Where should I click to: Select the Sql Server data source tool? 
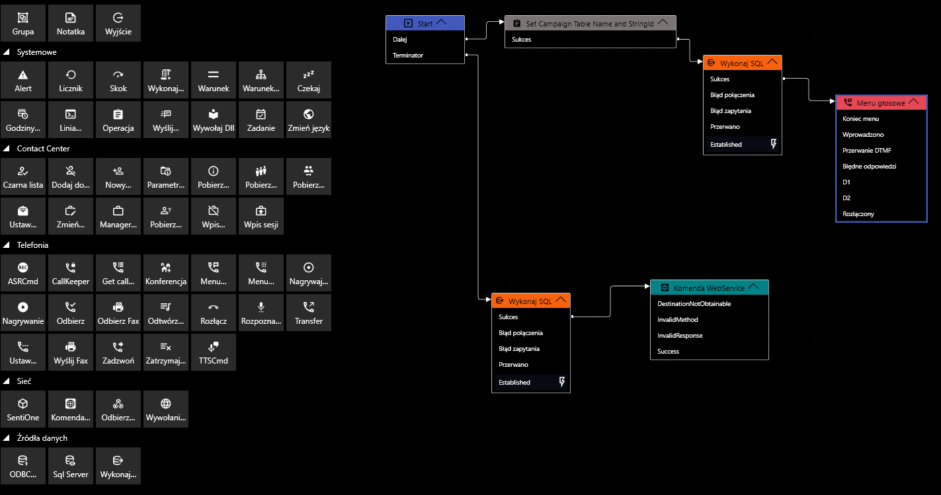click(x=71, y=465)
